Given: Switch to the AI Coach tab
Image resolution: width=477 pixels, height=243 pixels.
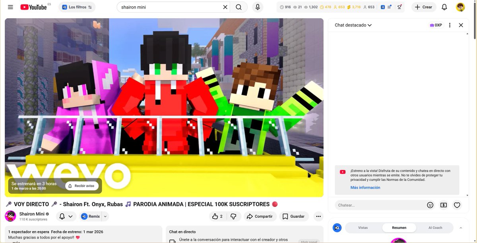Looking at the screenshot, I should point(435,228).
